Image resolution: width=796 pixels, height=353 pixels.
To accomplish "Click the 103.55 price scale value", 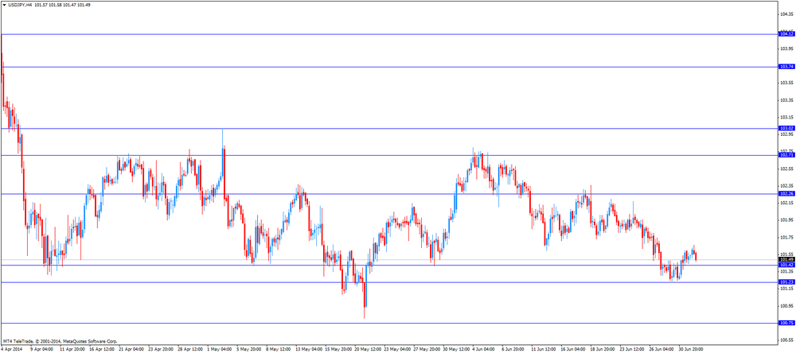I will click(787, 83).
